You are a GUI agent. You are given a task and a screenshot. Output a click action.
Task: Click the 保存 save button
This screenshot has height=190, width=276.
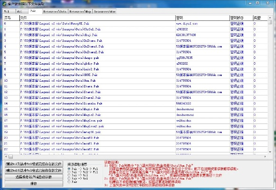[34, 183]
